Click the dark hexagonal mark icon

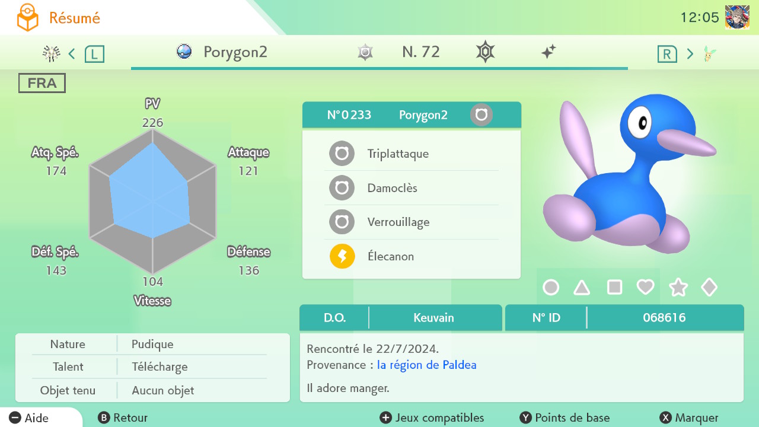[486, 52]
